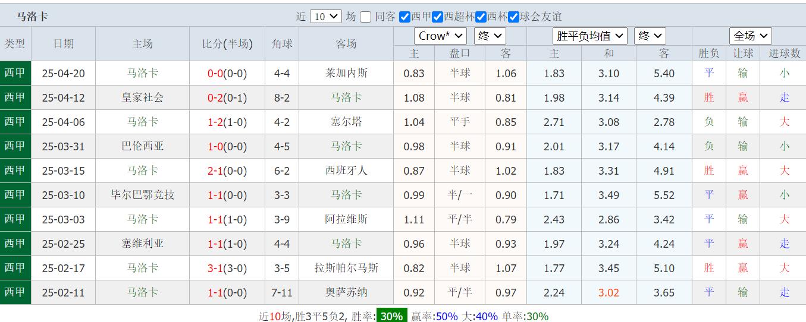This screenshot has height=322, width=806.
Task: Toggle the 球会友谊 checkbox
Action: tap(514, 17)
